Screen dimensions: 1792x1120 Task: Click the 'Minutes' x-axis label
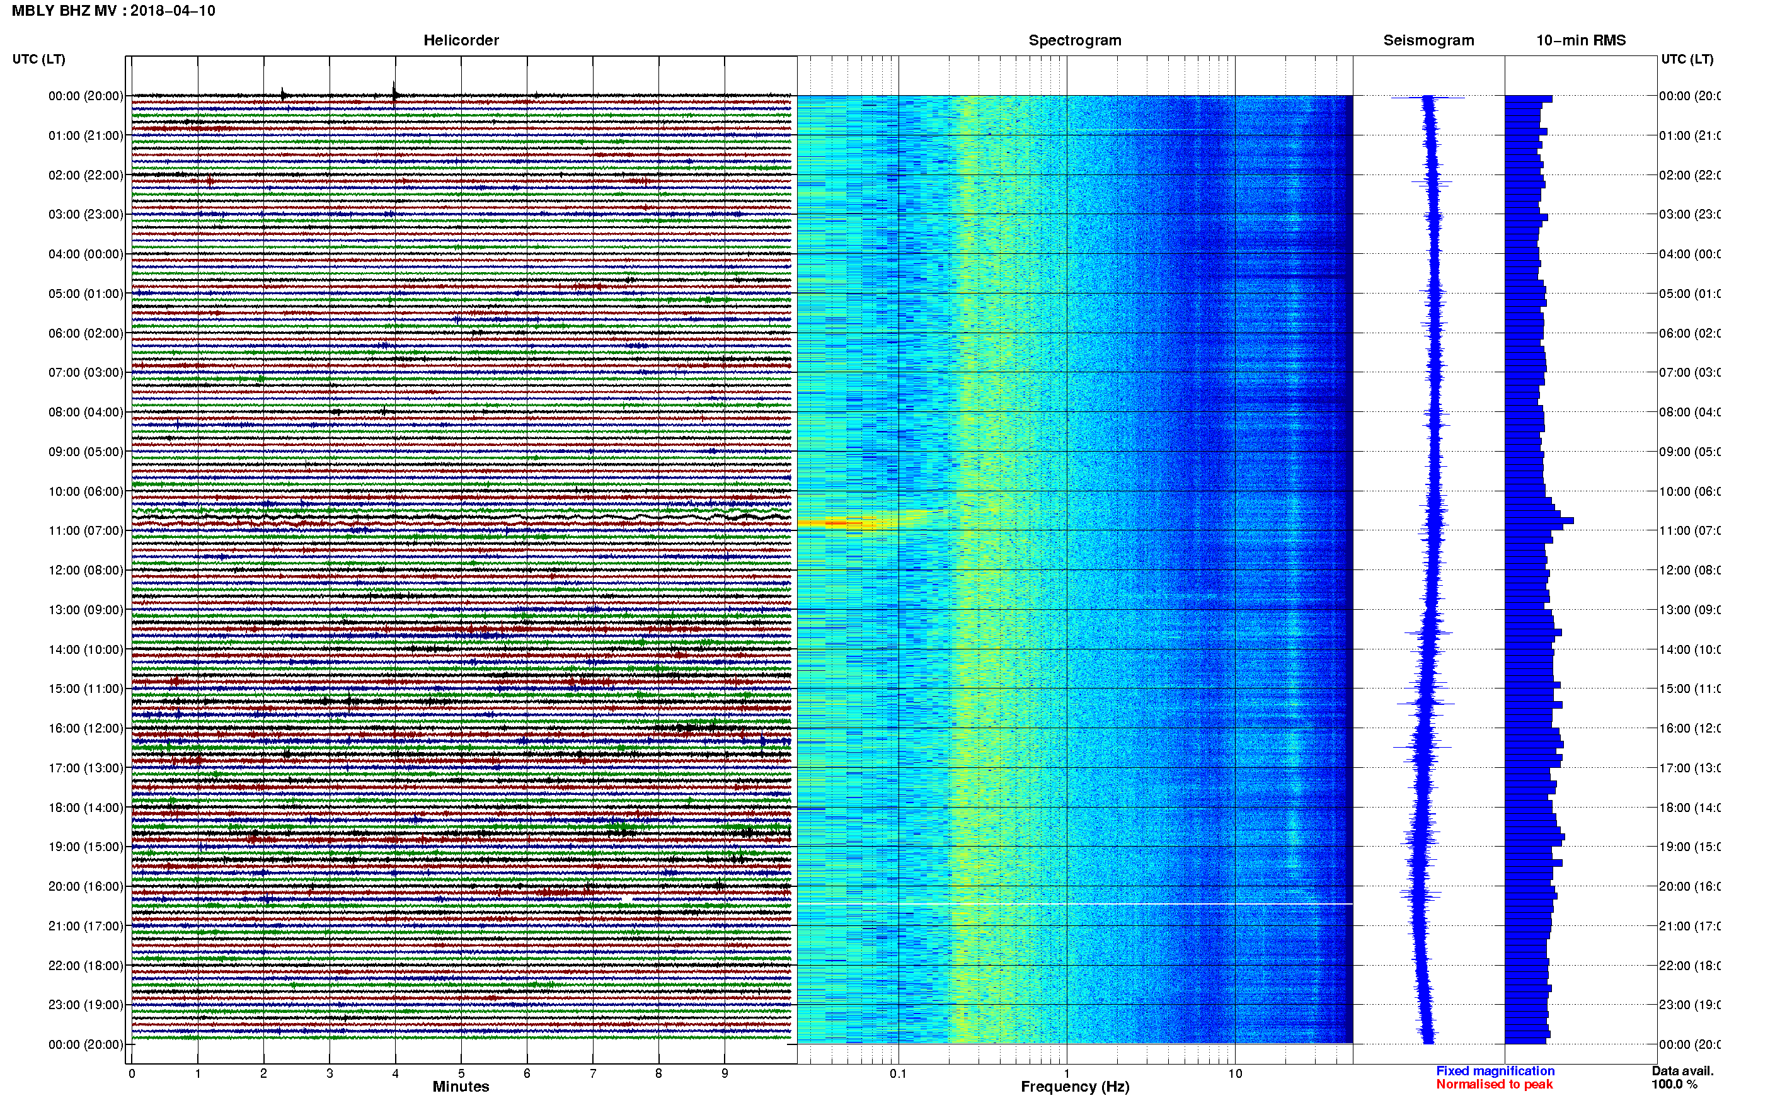point(461,1087)
